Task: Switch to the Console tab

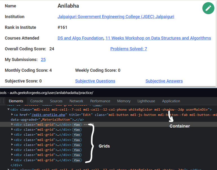Action: (37, 101)
